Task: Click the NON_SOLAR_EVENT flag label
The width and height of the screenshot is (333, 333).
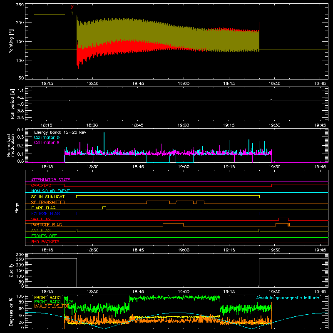Action: pos(50,191)
